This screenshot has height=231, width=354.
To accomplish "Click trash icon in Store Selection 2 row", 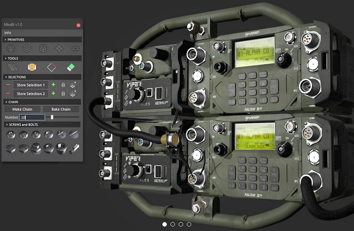I will point(63,94).
